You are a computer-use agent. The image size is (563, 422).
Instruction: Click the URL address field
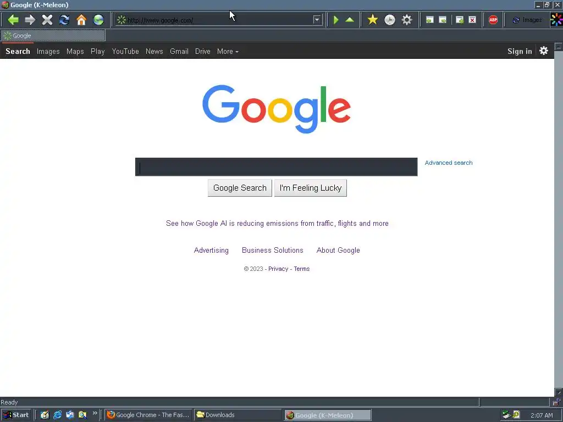219,20
